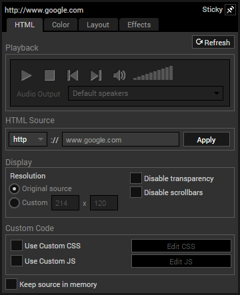Check Use Custom JS
The image size is (240, 295).
point(17,260)
